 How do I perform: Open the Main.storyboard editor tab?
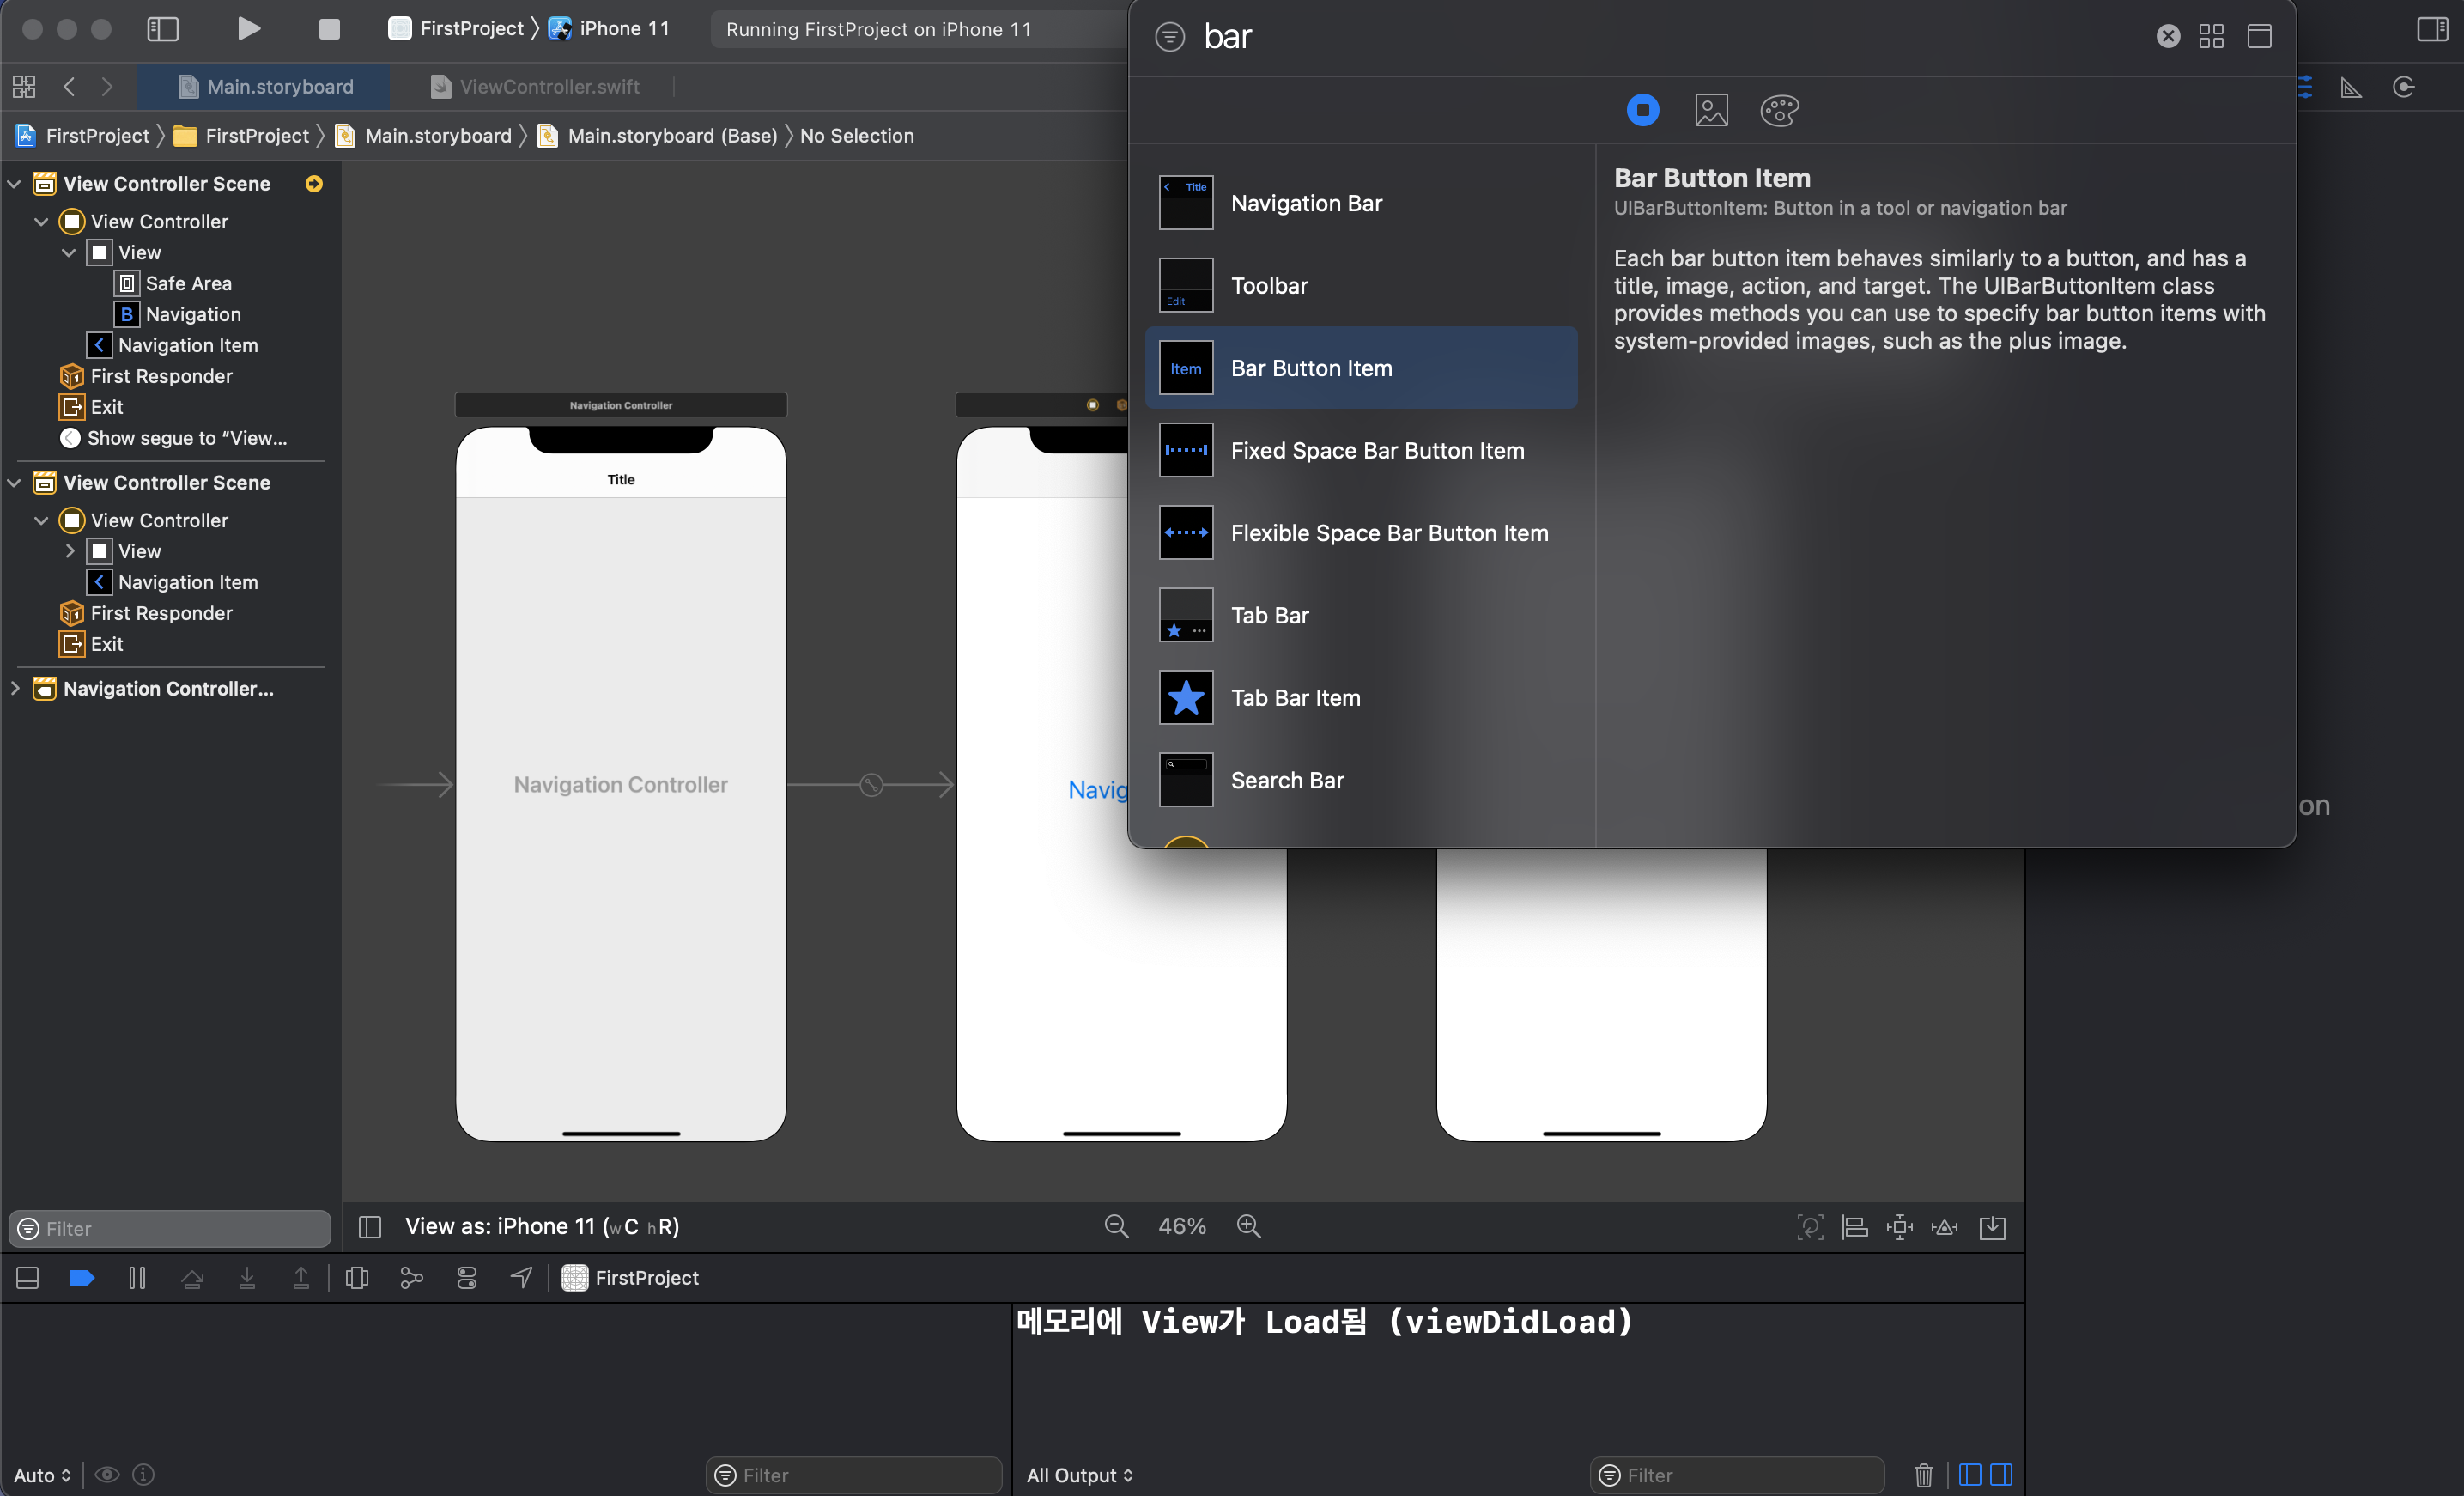265,87
